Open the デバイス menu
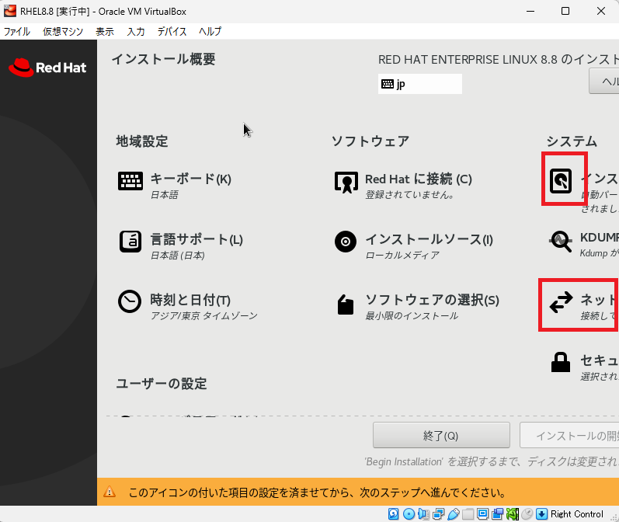The height and width of the screenshot is (522, 619). pos(172,32)
